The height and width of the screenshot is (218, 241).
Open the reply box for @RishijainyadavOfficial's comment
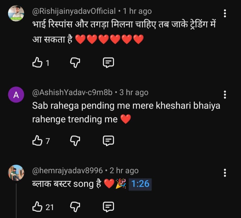pos(109,62)
